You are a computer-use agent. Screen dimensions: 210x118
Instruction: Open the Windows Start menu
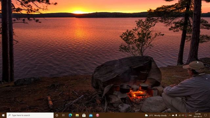point(3,115)
